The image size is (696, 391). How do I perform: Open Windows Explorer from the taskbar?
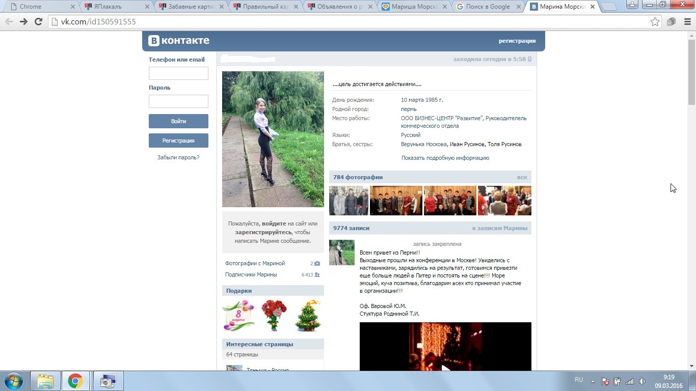(x=45, y=381)
